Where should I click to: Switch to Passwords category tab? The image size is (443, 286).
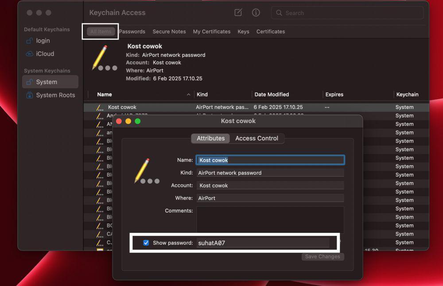tap(132, 31)
